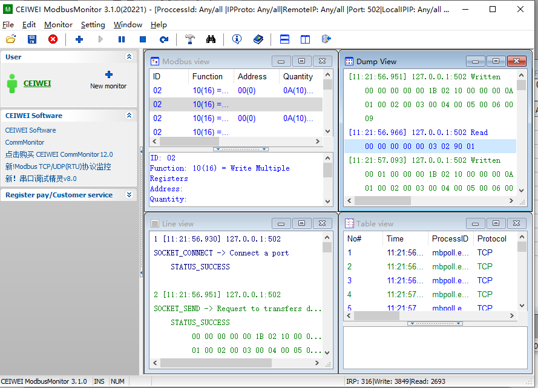Screen dimensions: 538x388
Task: Tile windows horizontally via toolbar icon
Action: tap(284, 39)
